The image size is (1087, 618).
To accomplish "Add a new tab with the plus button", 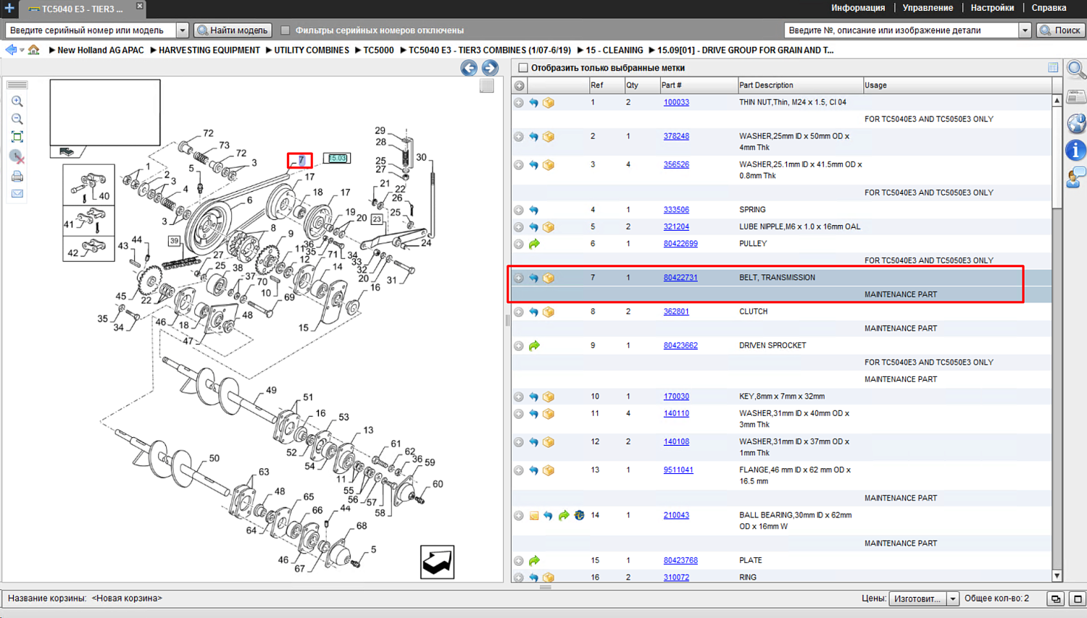I will tap(9, 8).
